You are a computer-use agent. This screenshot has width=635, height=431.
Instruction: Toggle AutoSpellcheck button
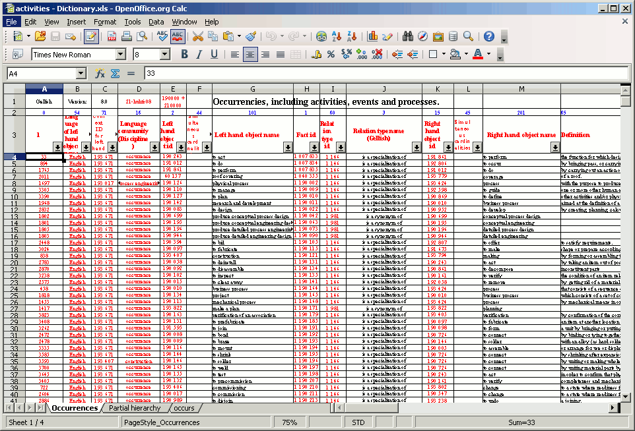pos(178,37)
